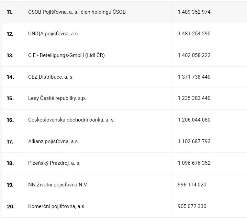Viewport: 247px width, 218px height.
Task: Select Komerční pojišťovna, a.s. name
Action: 57,206
